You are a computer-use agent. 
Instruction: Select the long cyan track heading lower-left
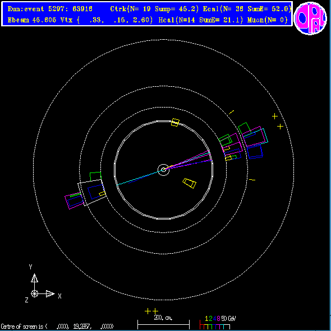point(140,178)
